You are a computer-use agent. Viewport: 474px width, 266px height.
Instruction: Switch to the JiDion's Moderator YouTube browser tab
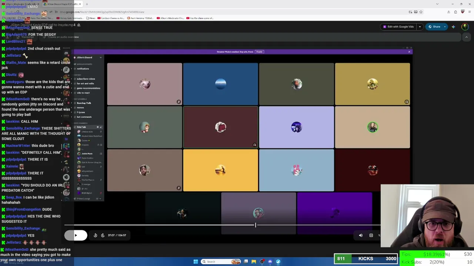pyautogui.click(x=21, y=4)
